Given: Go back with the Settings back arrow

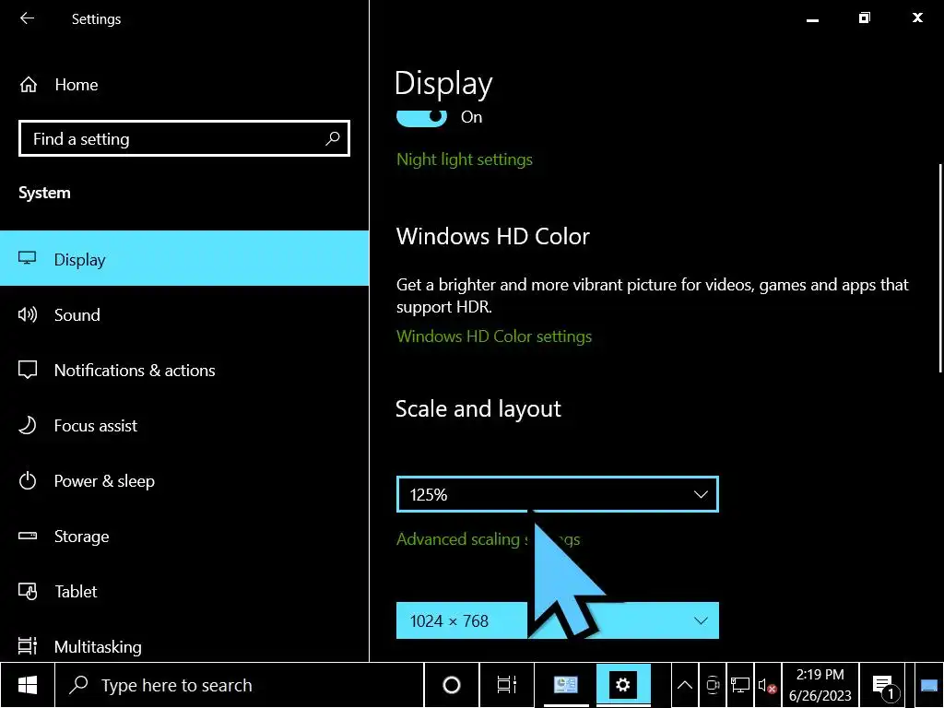Looking at the screenshot, I should [x=27, y=18].
